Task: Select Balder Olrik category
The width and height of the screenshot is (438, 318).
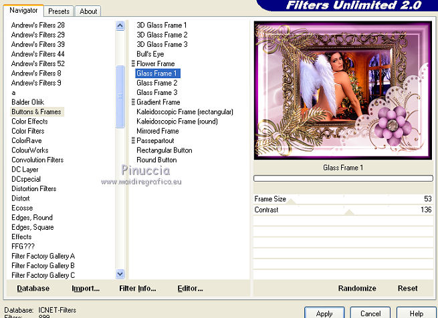Action: coord(27,102)
